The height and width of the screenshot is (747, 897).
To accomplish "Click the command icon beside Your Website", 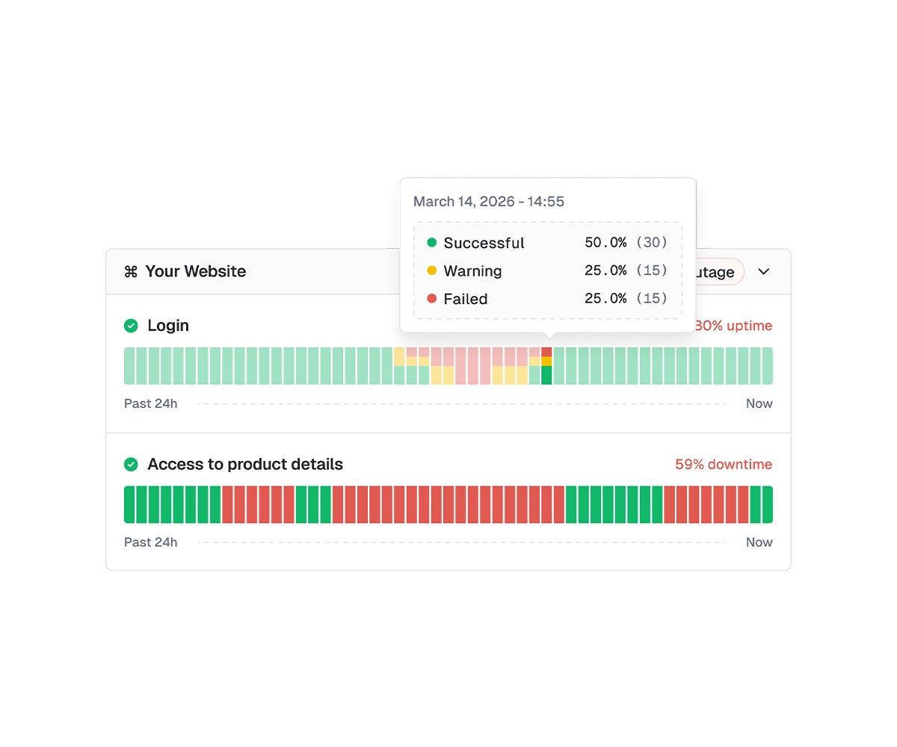I will point(131,272).
